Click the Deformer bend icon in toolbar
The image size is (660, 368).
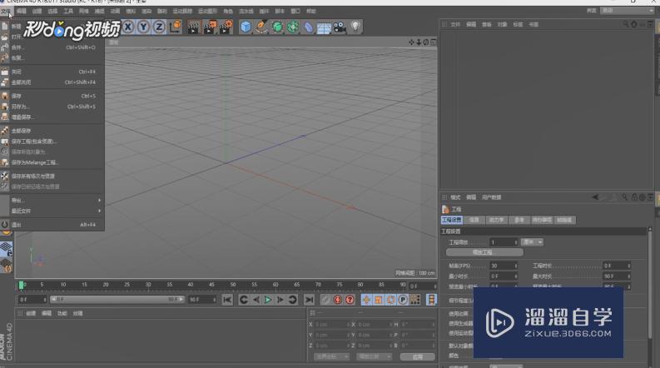click(309, 27)
